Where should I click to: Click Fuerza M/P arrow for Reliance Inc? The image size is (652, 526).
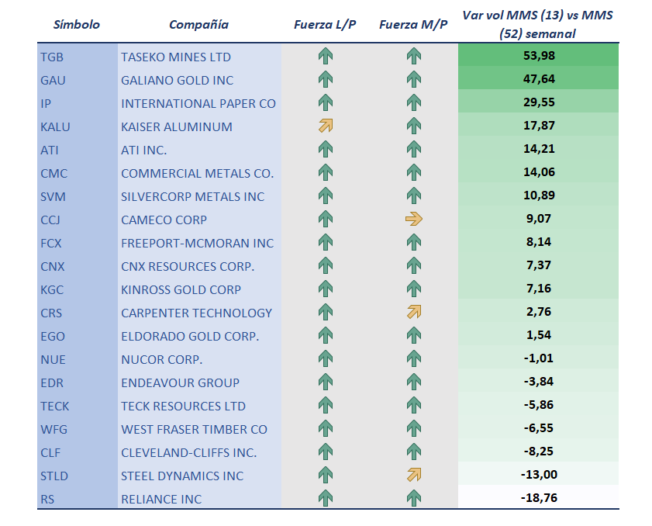[414, 499]
